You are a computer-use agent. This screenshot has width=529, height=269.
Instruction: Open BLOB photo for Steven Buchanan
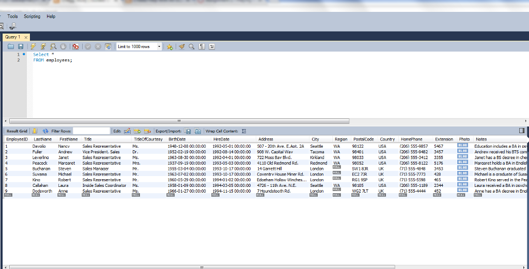(462, 168)
